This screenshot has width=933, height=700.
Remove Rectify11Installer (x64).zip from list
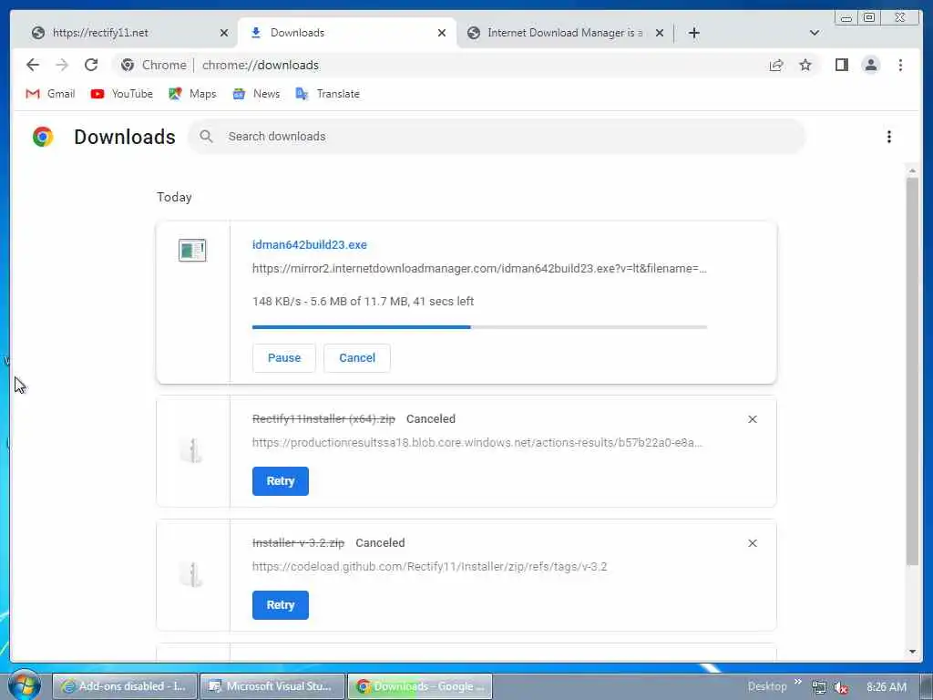click(x=752, y=419)
